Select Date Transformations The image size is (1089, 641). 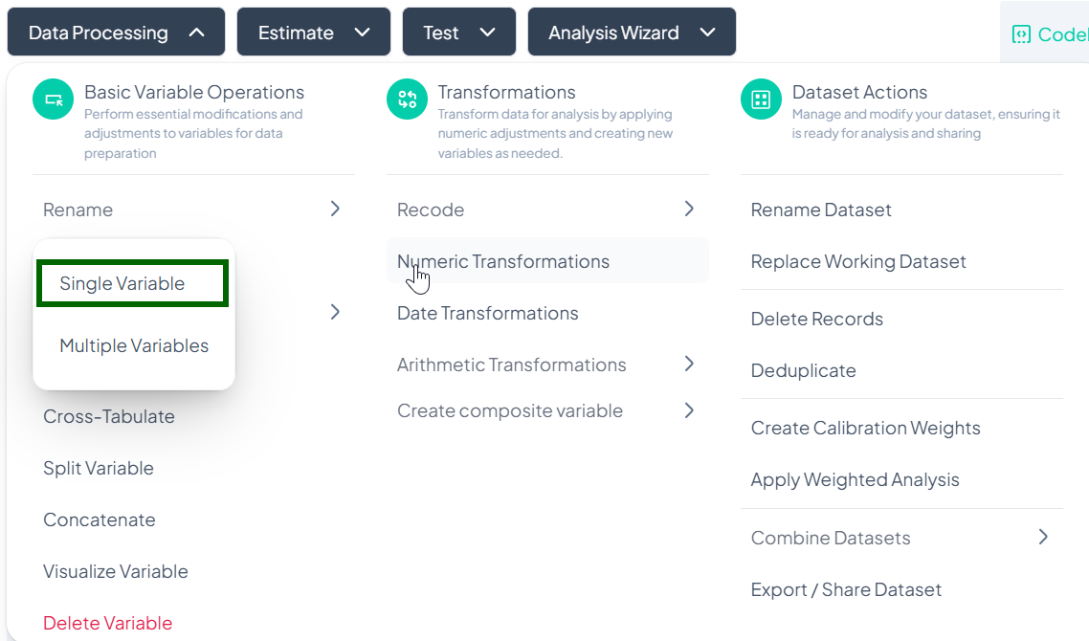tap(488, 313)
